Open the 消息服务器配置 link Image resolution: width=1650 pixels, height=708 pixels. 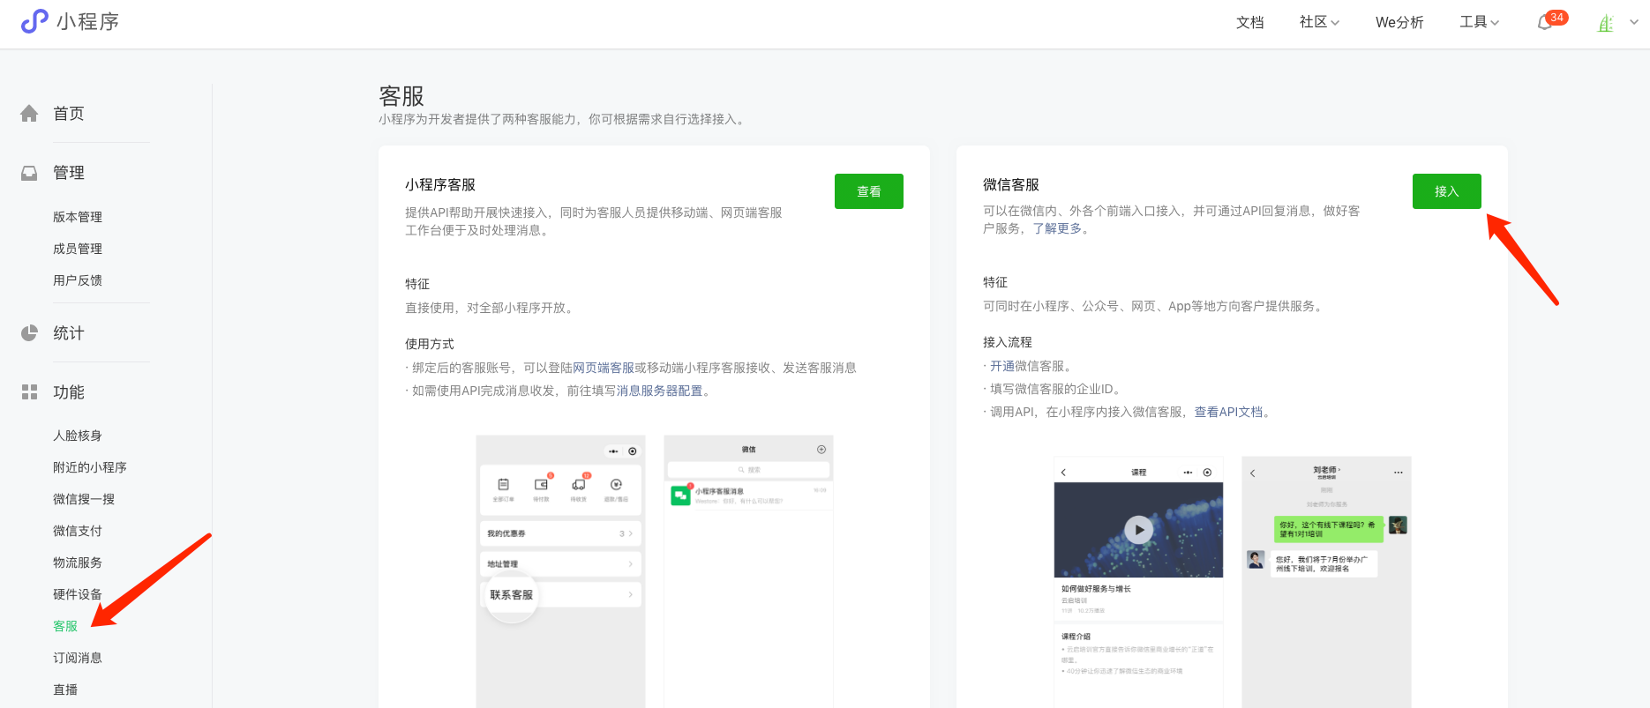tap(659, 391)
